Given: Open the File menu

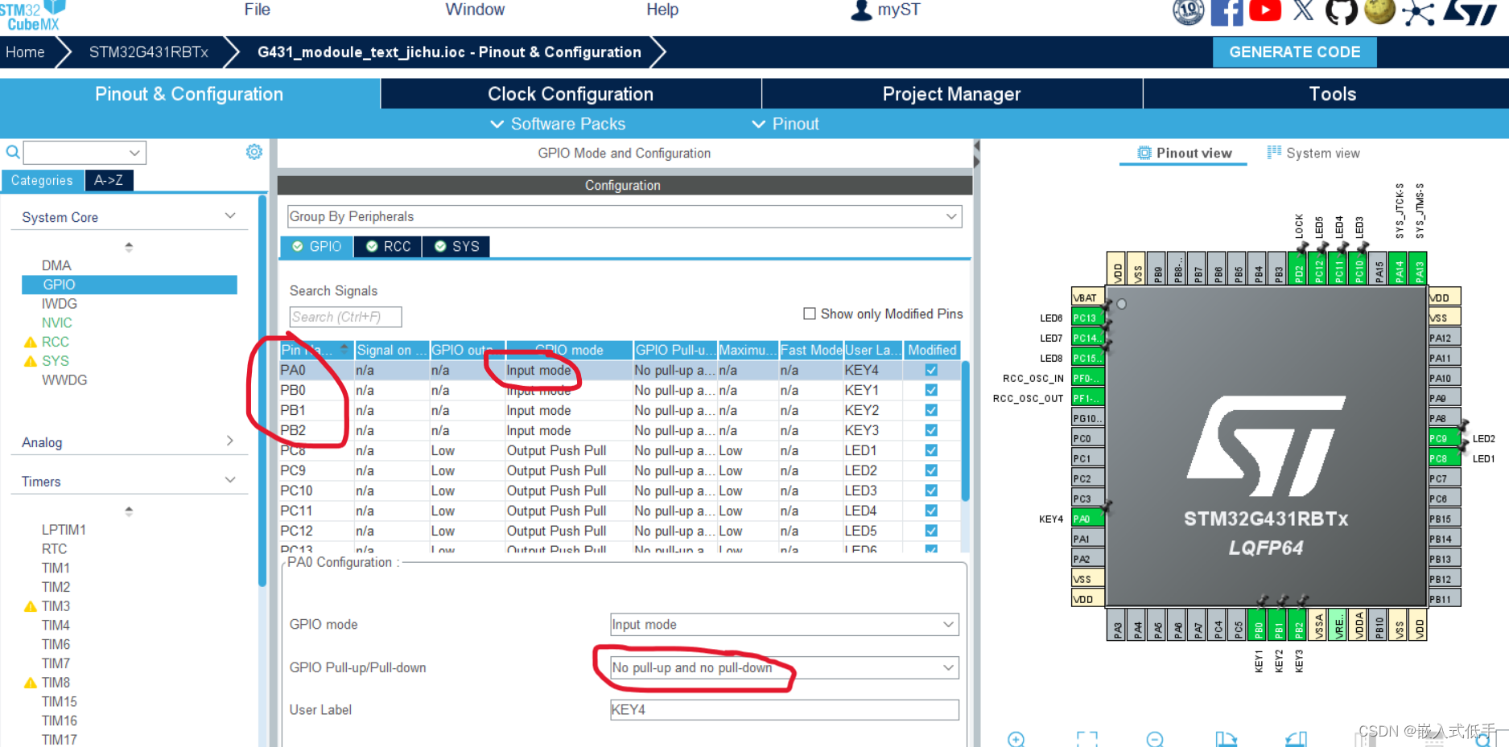Looking at the screenshot, I should click(x=258, y=10).
